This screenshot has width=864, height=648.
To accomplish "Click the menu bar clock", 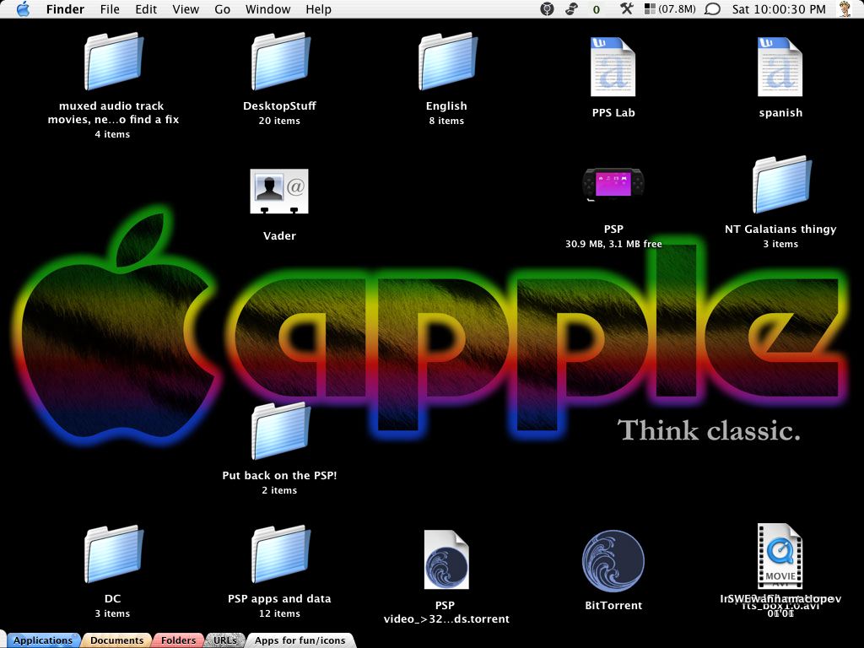I will [x=779, y=9].
